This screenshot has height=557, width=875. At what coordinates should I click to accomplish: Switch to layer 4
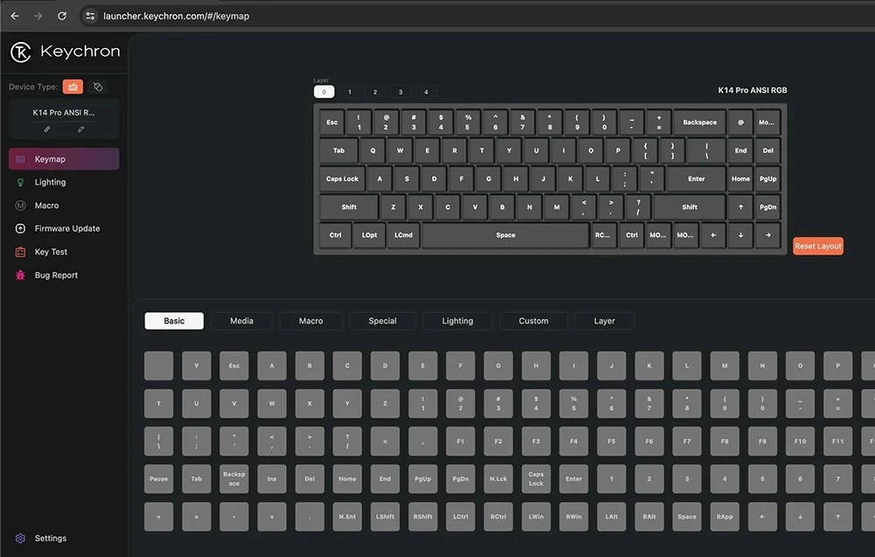[x=426, y=92]
